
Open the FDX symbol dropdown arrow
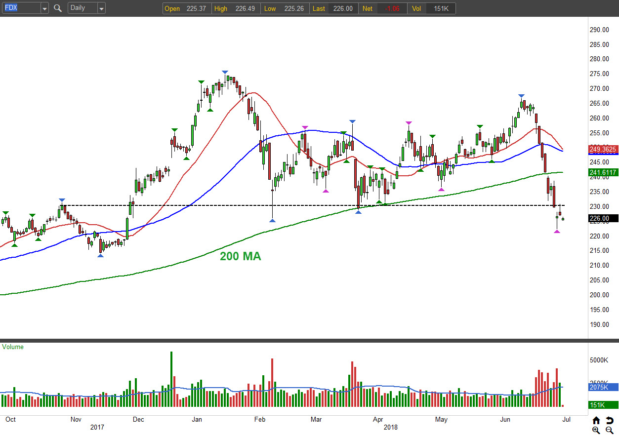[44, 8]
